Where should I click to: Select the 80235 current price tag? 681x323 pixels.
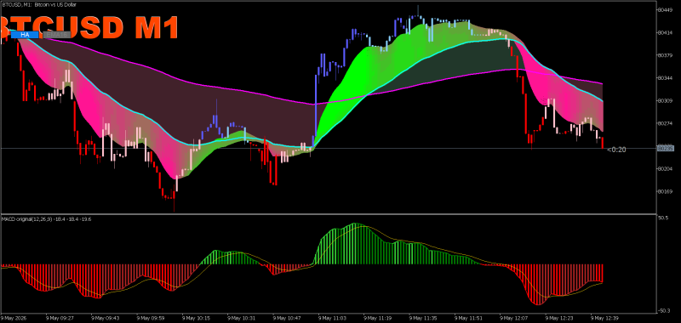pos(665,148)
